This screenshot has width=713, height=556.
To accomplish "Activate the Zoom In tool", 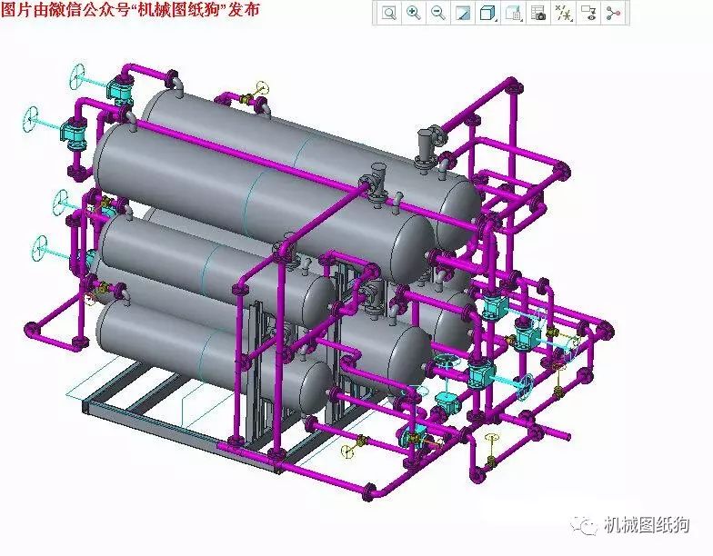I will coord(413,13).
